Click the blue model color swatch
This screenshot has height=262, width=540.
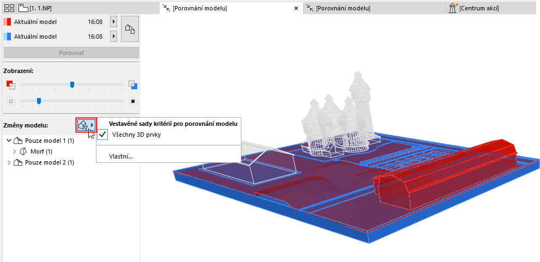click(7, 36)
